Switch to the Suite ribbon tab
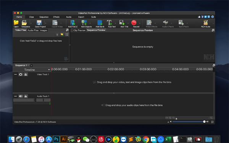 click(x=94, y=17)
